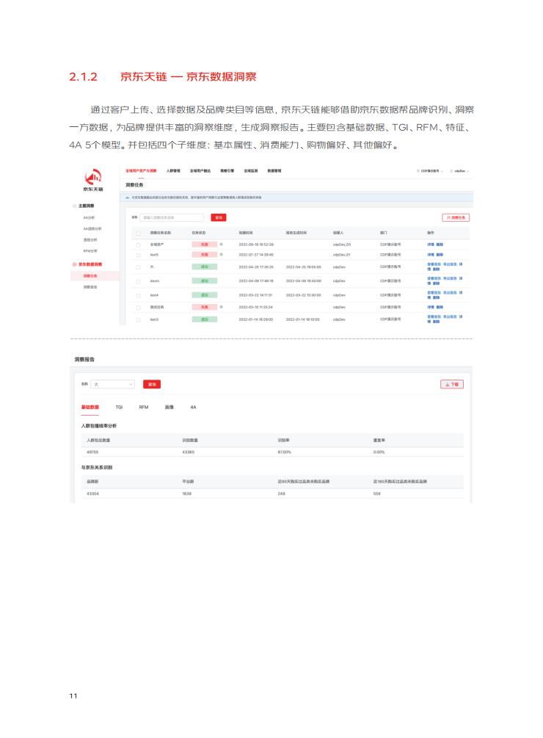
Task: Switch to the TGI report tab
Action: 119,407
